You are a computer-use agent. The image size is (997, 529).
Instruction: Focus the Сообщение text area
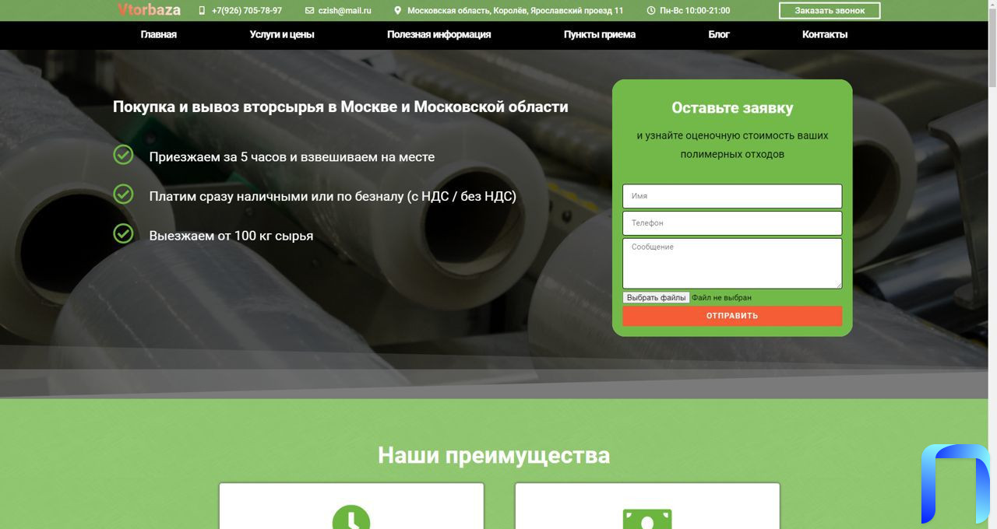point(732,264)
